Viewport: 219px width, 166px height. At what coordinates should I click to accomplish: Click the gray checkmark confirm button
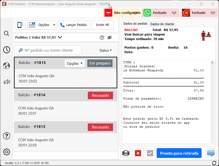coord(150,153)
